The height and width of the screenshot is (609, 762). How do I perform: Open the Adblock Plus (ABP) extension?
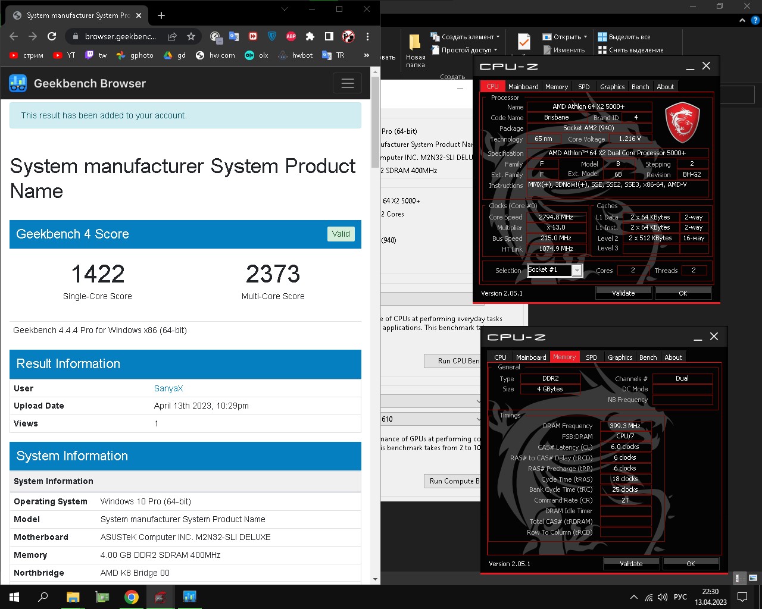point(291,36)
